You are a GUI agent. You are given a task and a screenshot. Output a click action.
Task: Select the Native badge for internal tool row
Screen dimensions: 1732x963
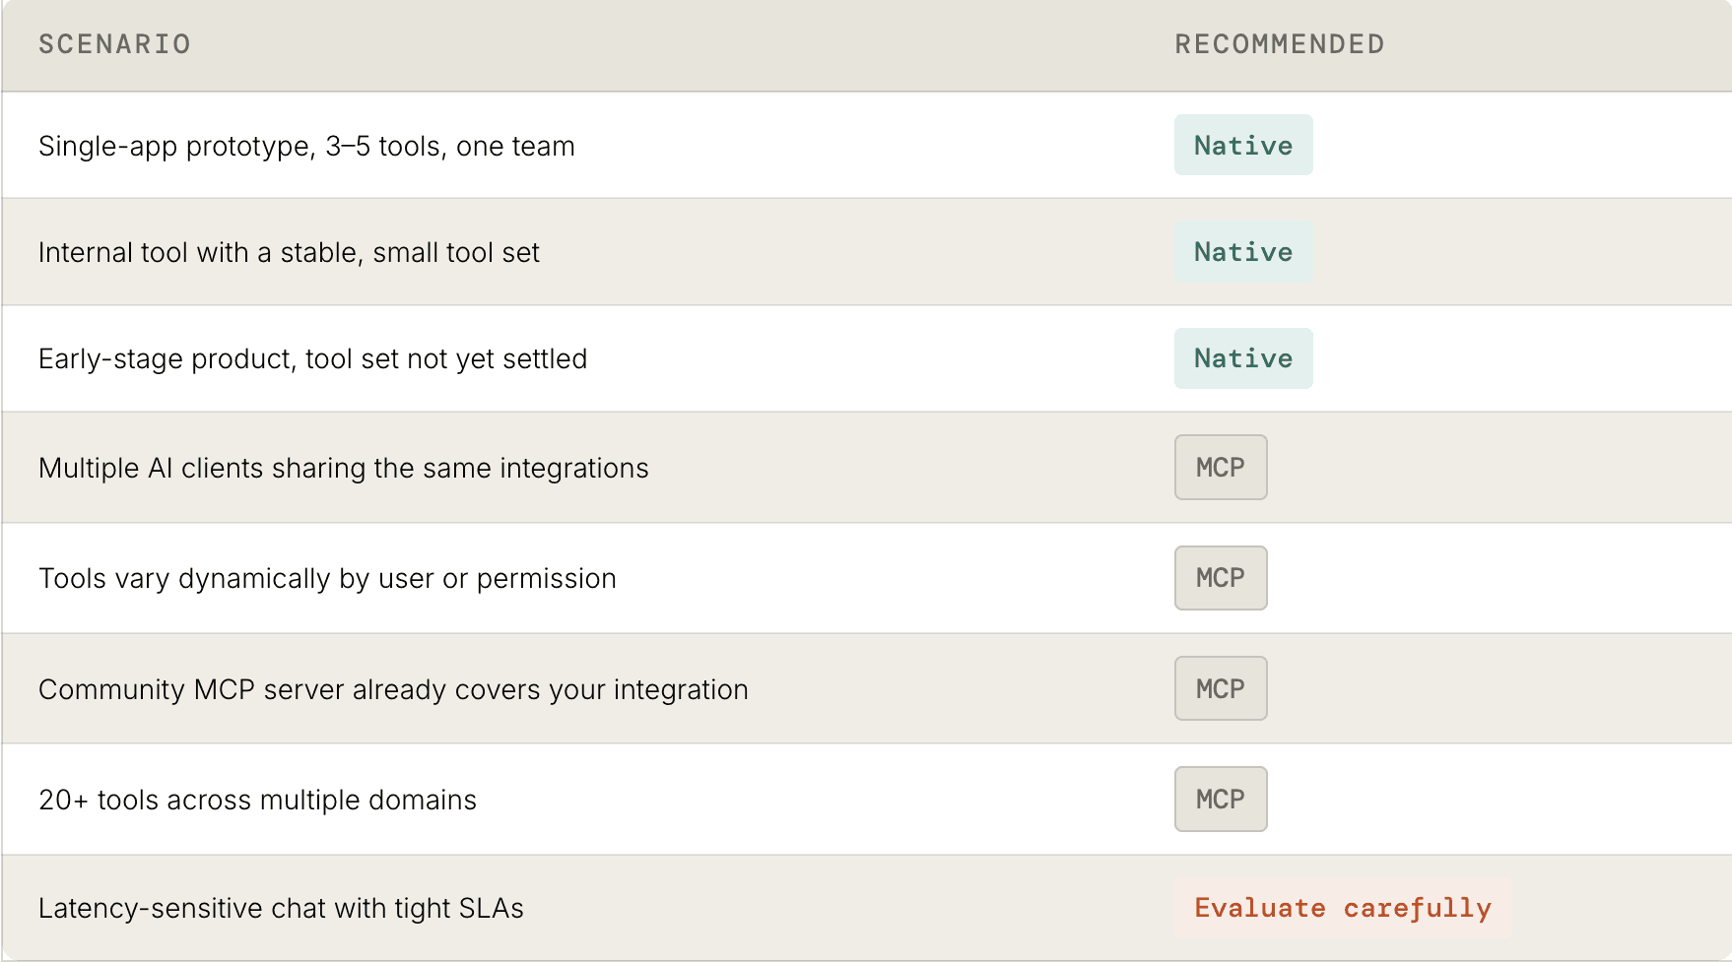[x=1243, y=252]
